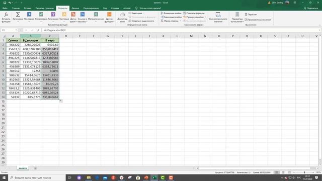Click the 'Tell me what you want' search box
322x181 pixels.
pyautogui.click(x=150, y=8)
